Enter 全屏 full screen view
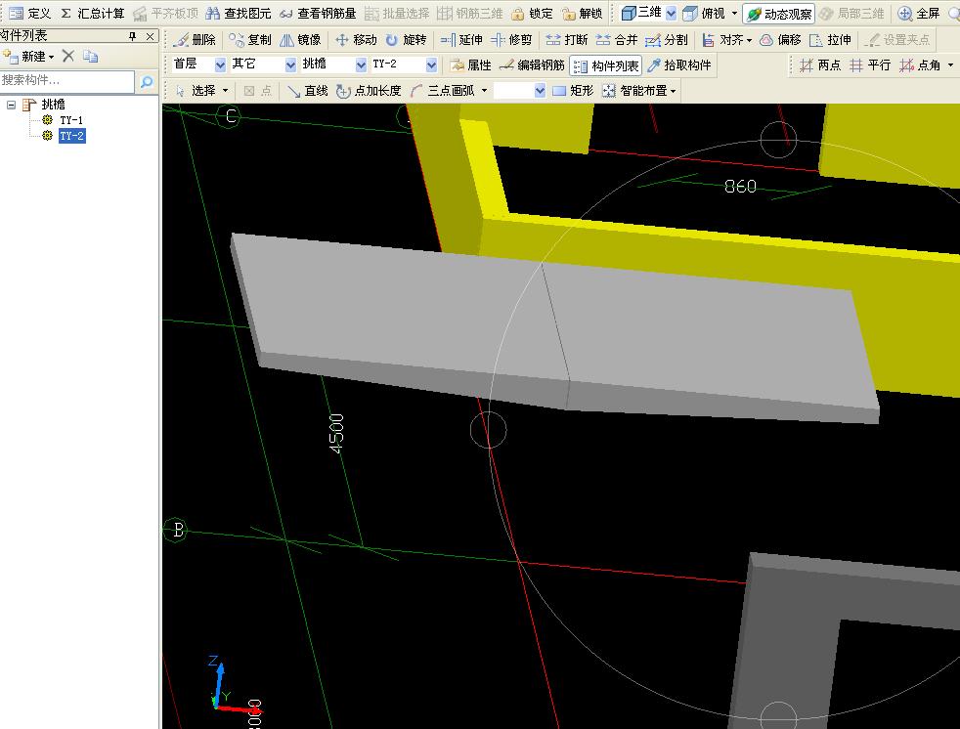 click(918, 13)
